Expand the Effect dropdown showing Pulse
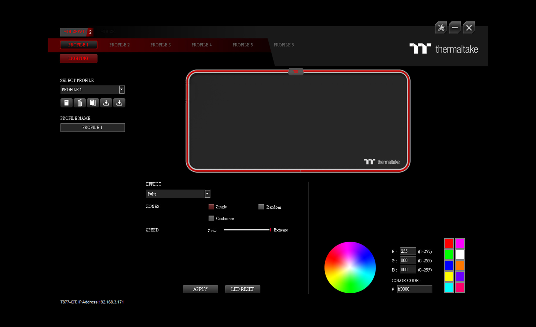 pyautogui.click(x=207, y=194)
